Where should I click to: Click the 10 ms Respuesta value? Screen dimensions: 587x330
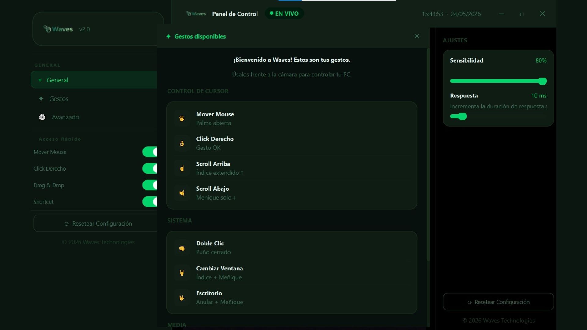[539, 96]
